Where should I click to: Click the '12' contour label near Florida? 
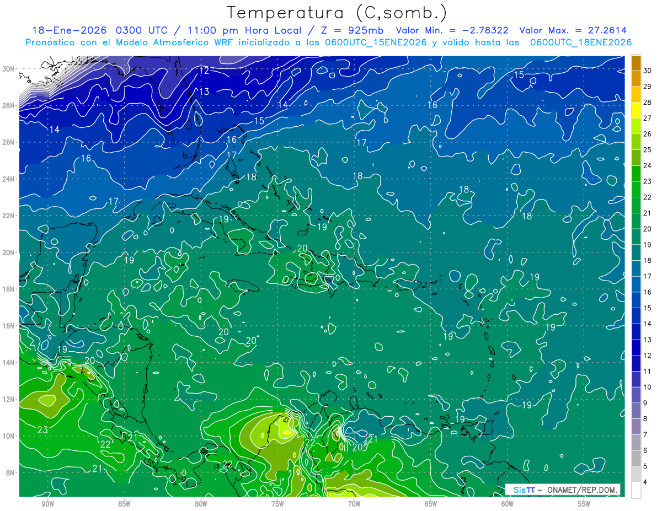coord(204,71)
